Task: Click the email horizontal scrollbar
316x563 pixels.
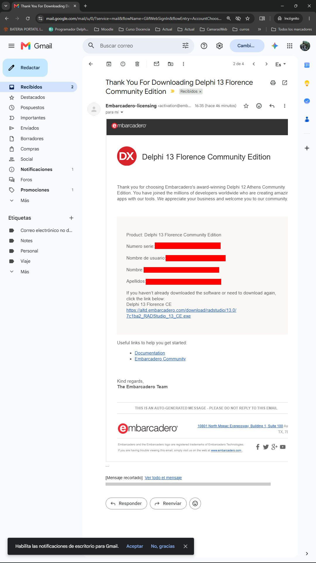Action: (x=188, y=484)
